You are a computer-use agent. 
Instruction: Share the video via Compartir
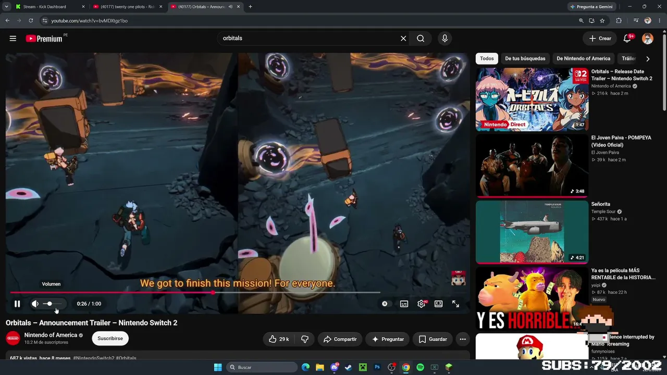(x=340, y=339)
